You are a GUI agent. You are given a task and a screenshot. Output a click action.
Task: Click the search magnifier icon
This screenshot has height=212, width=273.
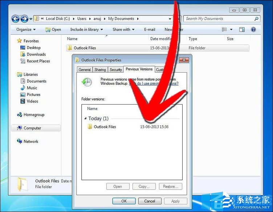click(256, 19)
